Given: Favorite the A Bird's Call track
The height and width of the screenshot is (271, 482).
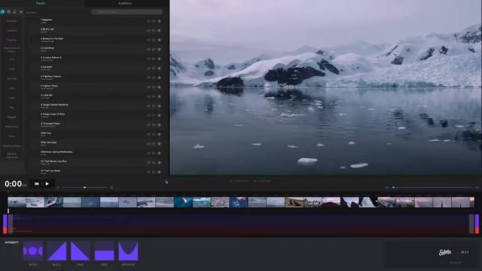Looking at the screenshot, I should coord(159,30).
